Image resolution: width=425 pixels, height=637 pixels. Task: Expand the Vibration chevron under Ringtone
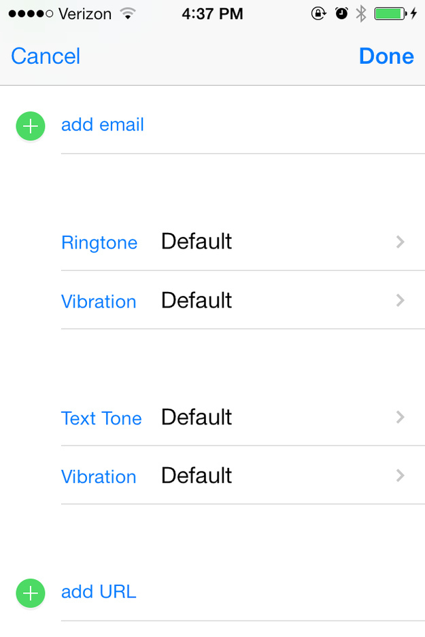[401, 301]
